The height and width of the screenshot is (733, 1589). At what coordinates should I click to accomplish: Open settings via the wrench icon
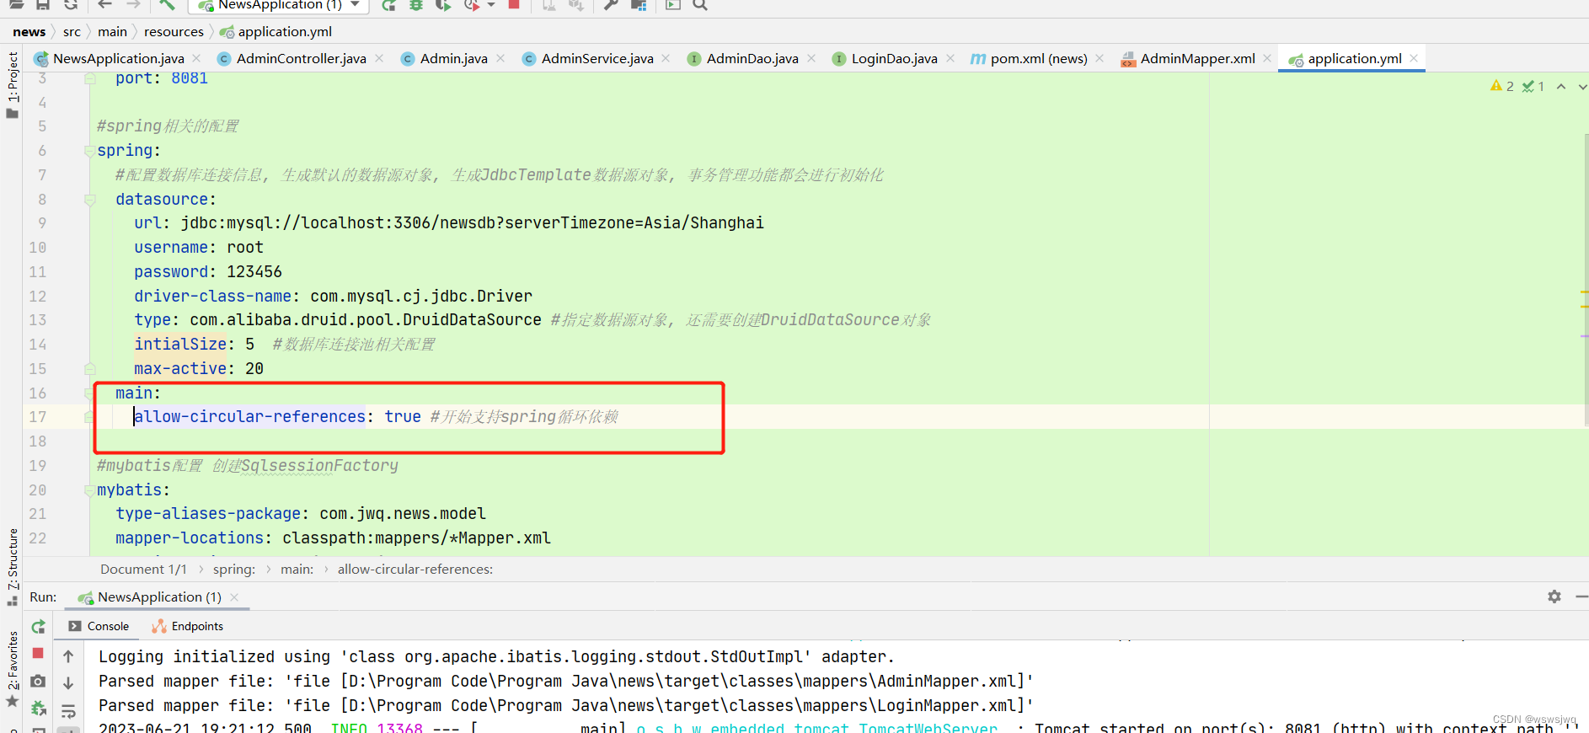(x=611, y=5)
